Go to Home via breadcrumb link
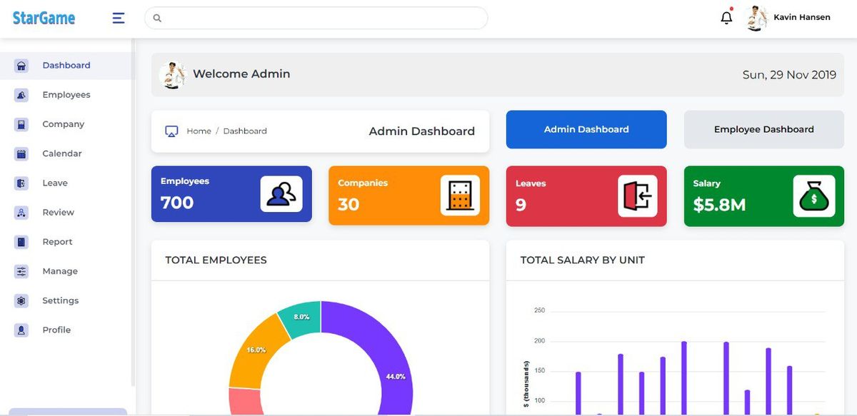 [x=199, y=131]
